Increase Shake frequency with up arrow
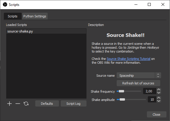This screenshot has width=170, height=121. 159,89
